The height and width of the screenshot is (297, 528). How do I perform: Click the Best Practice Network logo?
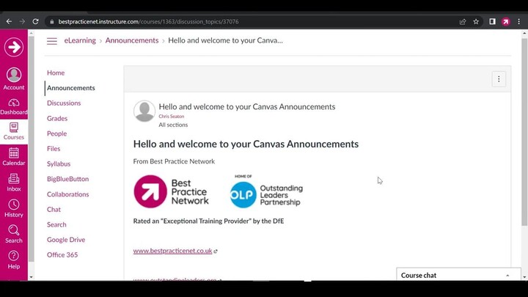[171, 191]
